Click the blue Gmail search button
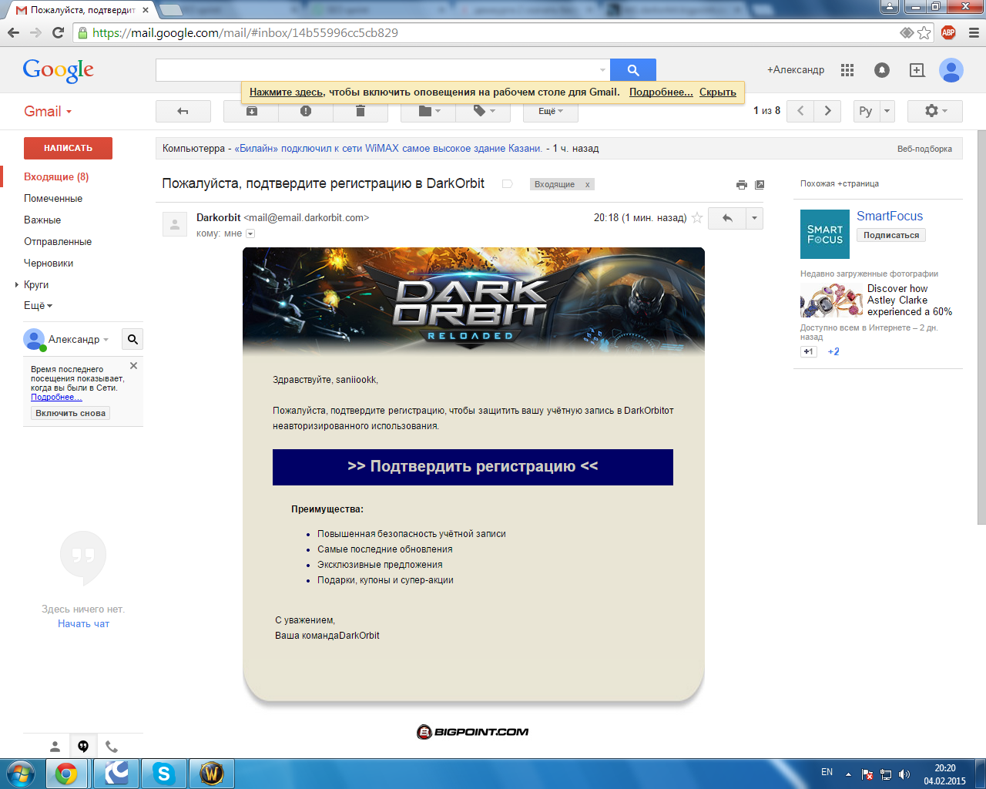The image size is (986, 789). click(633, 70)
